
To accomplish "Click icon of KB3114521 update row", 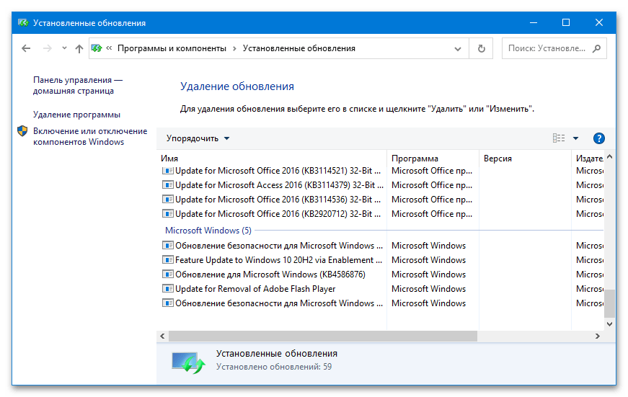I will (x=167, y=171).
